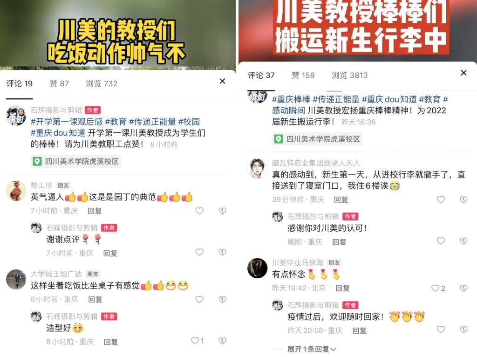
Task: Like 璧山徐's comment with heart icon
Action: pyautogui.click(x=199, y=211)
